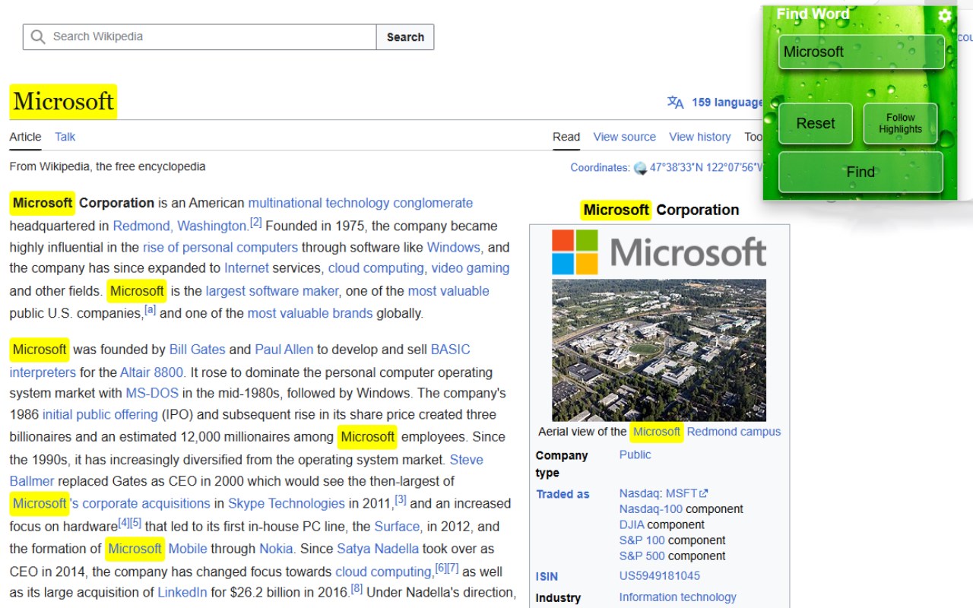Open the Steve Ballmer link

pyautogui.click(x=466, y=460)
